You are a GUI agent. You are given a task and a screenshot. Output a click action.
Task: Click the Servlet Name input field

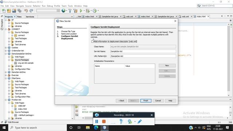[143, 51]
